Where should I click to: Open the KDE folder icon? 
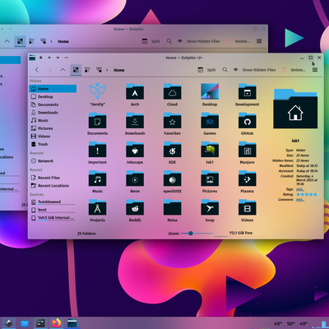[172, 150]
